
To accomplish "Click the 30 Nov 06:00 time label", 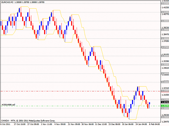I will point(88,124).
